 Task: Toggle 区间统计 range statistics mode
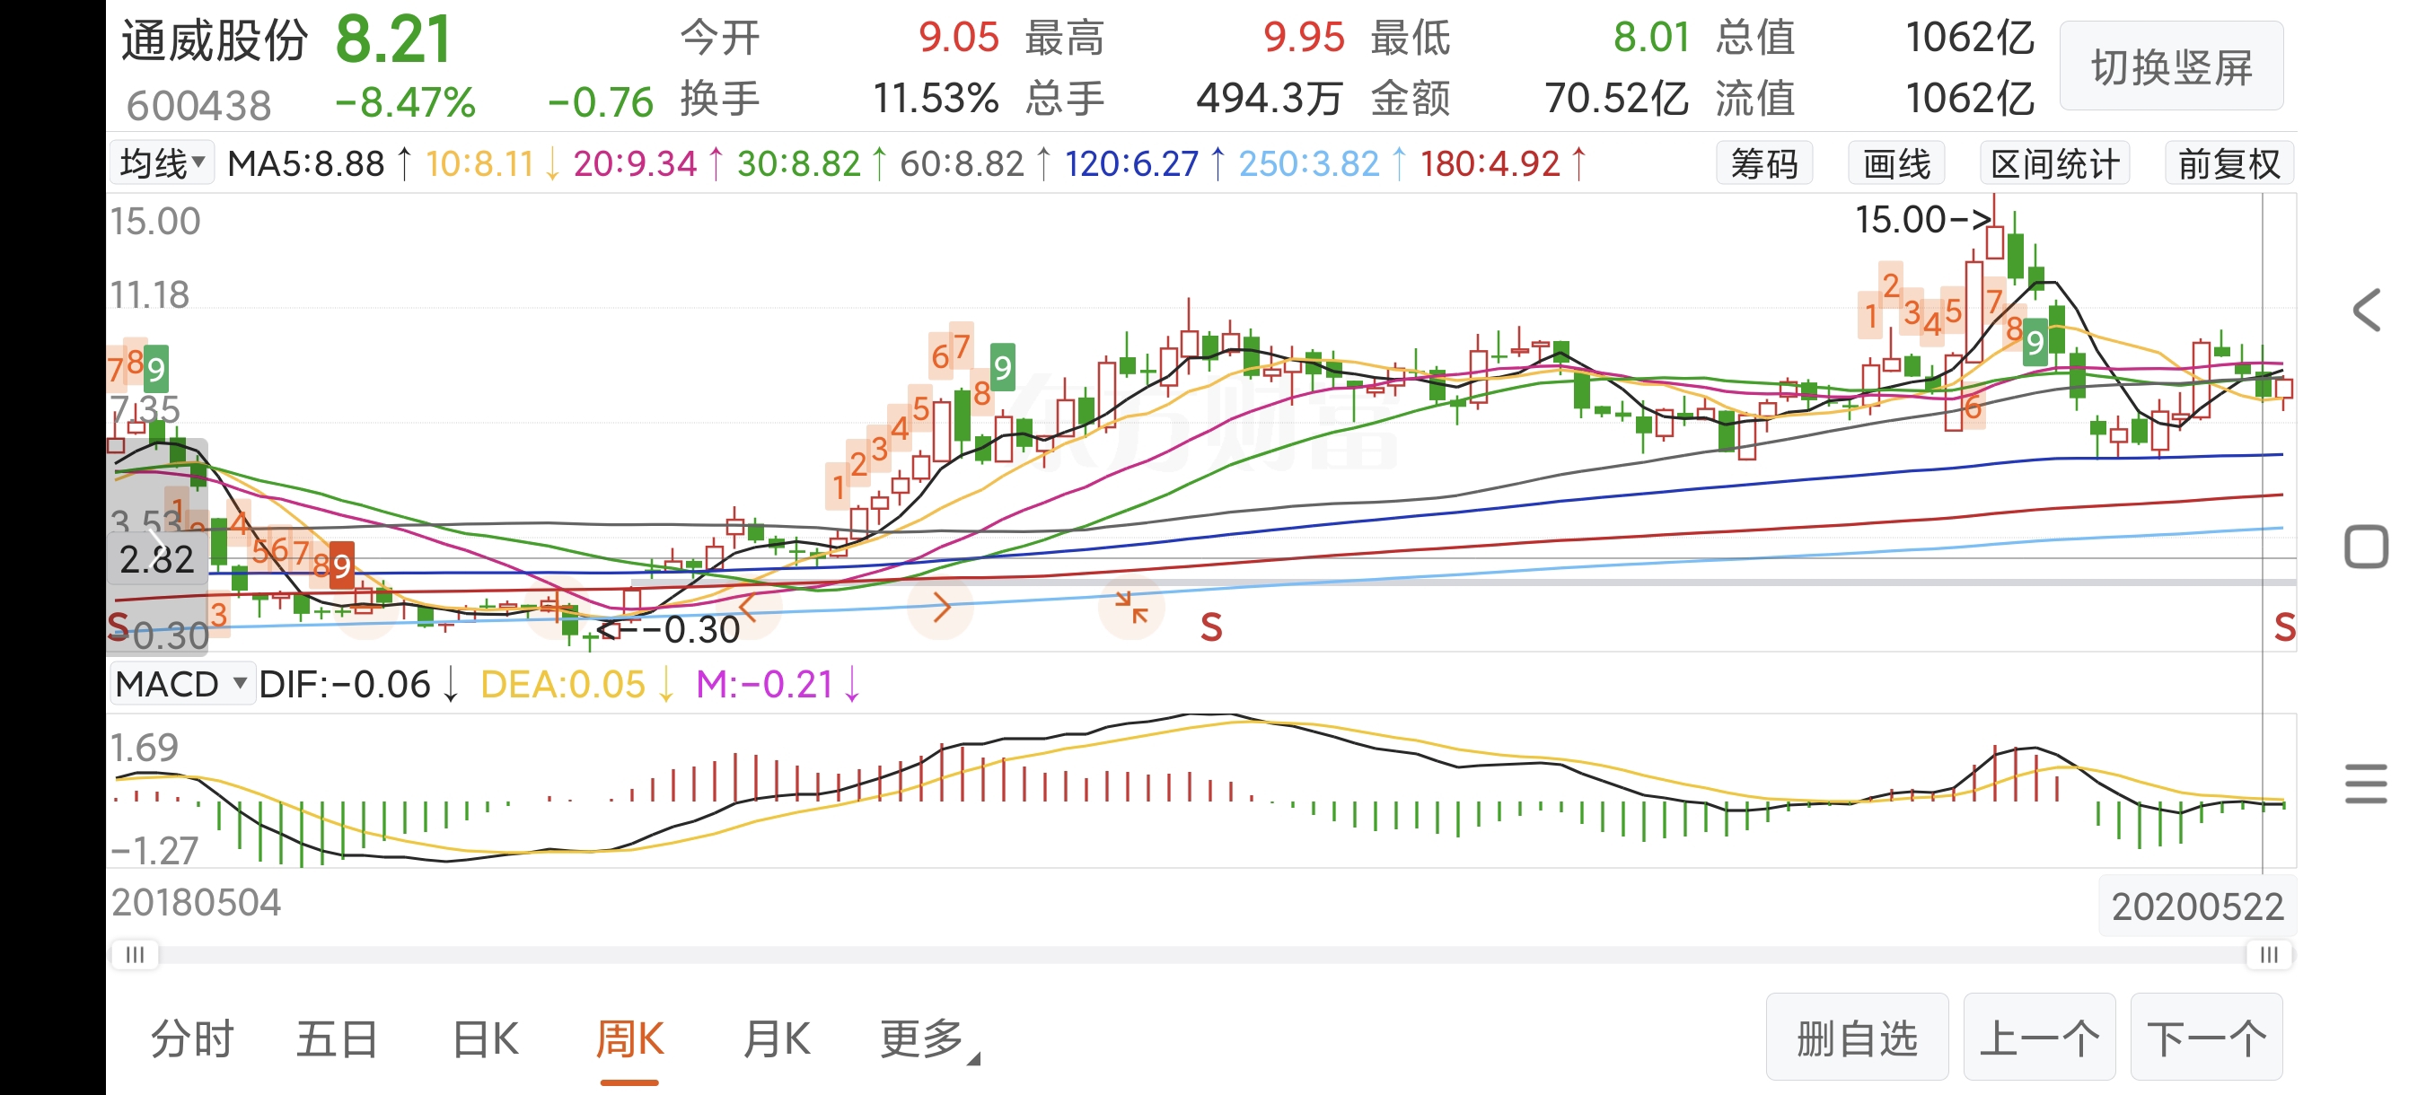2054,164
